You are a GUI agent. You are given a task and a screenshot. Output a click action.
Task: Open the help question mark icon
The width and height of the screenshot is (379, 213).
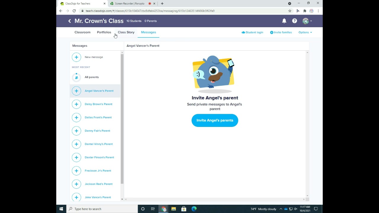tap(295, 21)
